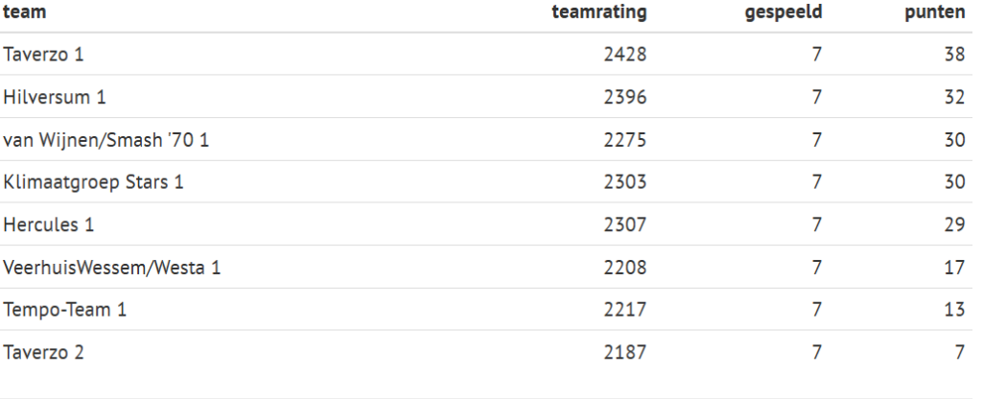Viewport: 982px width, 399px height.
Task: Select the Taverzo 2 team name
Action: click(x=44, y=352)
